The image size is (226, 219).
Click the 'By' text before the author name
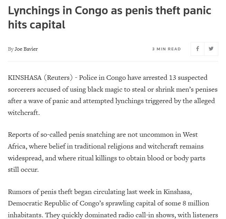pos(11,49)
